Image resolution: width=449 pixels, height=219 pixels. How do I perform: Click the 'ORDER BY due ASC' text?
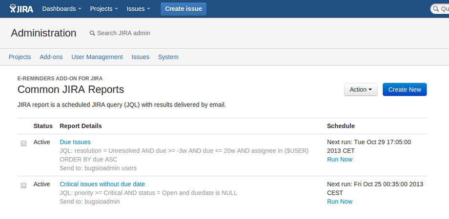(88, 159)
